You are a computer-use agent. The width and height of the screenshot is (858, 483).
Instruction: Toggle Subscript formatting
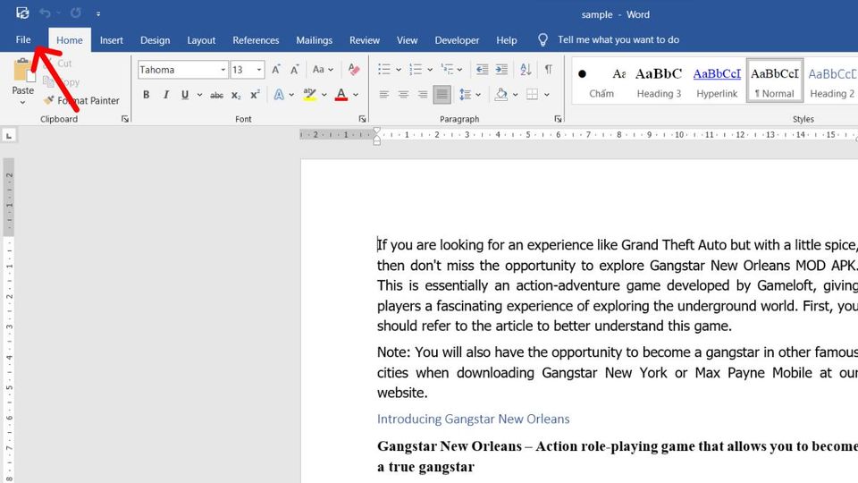(236, 96)
